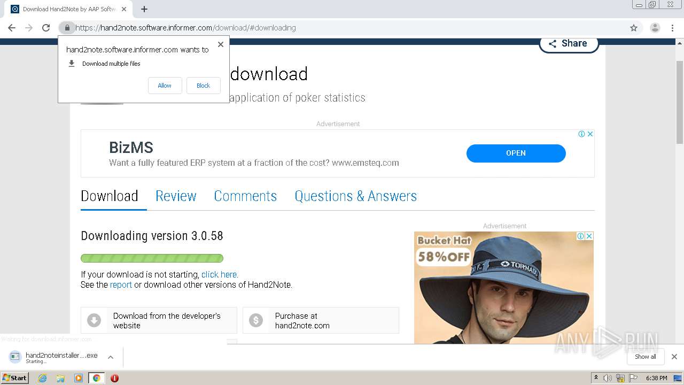Click the download icon in permission popup
The height and width of the screenshot is (385, 684).
pyautogui.click(x=72, y=64)
